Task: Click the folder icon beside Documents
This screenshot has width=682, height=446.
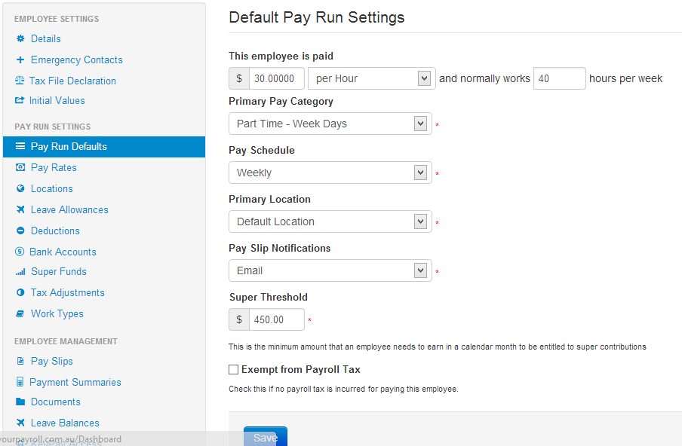Action: (x=20, y=402)
